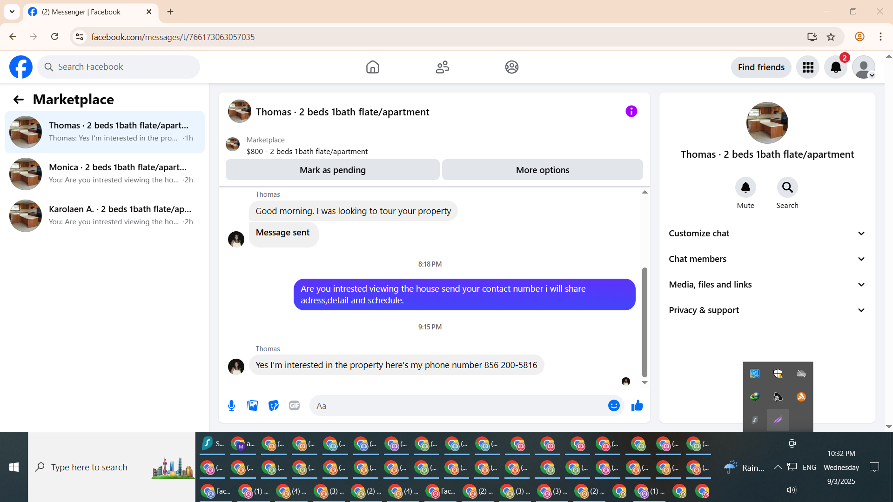
Task: Choose a GIF icon
Action: (x=294, y=406)
